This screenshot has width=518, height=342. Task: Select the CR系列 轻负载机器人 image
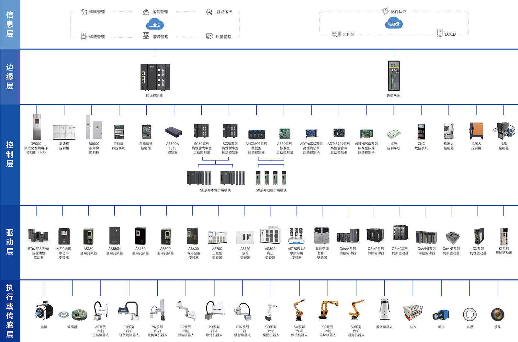(129, 311)
